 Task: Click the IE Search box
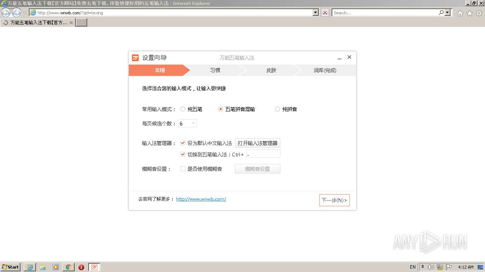tap(385, 12)
